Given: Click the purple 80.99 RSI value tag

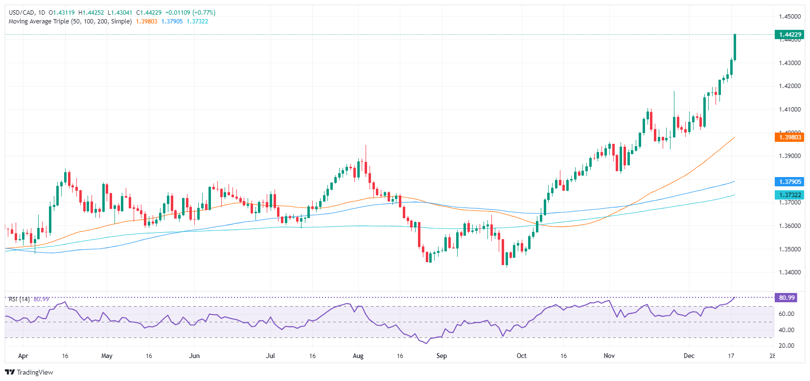Looking at the screenshot, I should (787, 297).
